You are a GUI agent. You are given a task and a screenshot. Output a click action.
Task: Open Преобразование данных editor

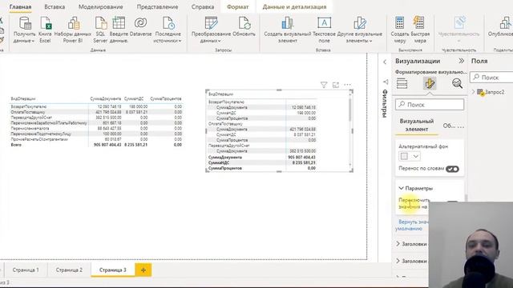211,30
